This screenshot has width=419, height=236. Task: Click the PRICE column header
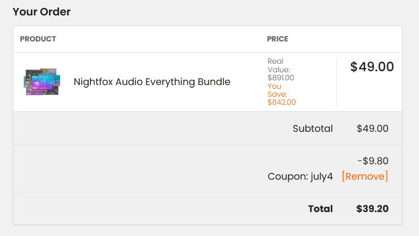pos(278,39)
